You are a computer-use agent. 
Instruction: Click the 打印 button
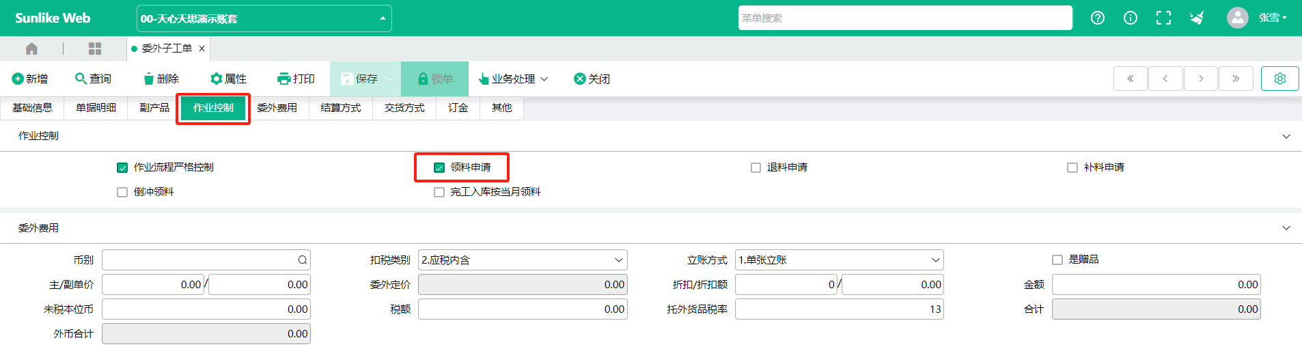click(x=296, y=79)
